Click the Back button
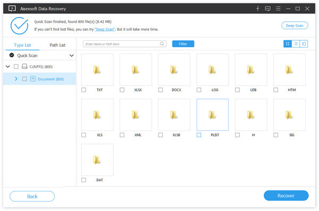 point(32,196)
